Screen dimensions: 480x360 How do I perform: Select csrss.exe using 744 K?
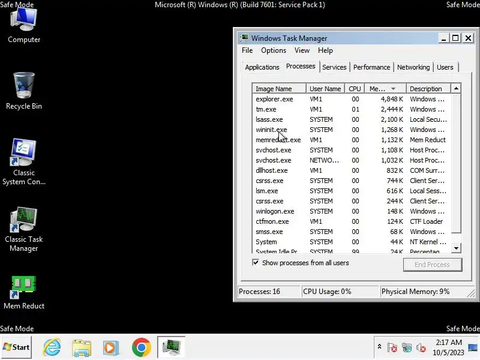point(352,181)
